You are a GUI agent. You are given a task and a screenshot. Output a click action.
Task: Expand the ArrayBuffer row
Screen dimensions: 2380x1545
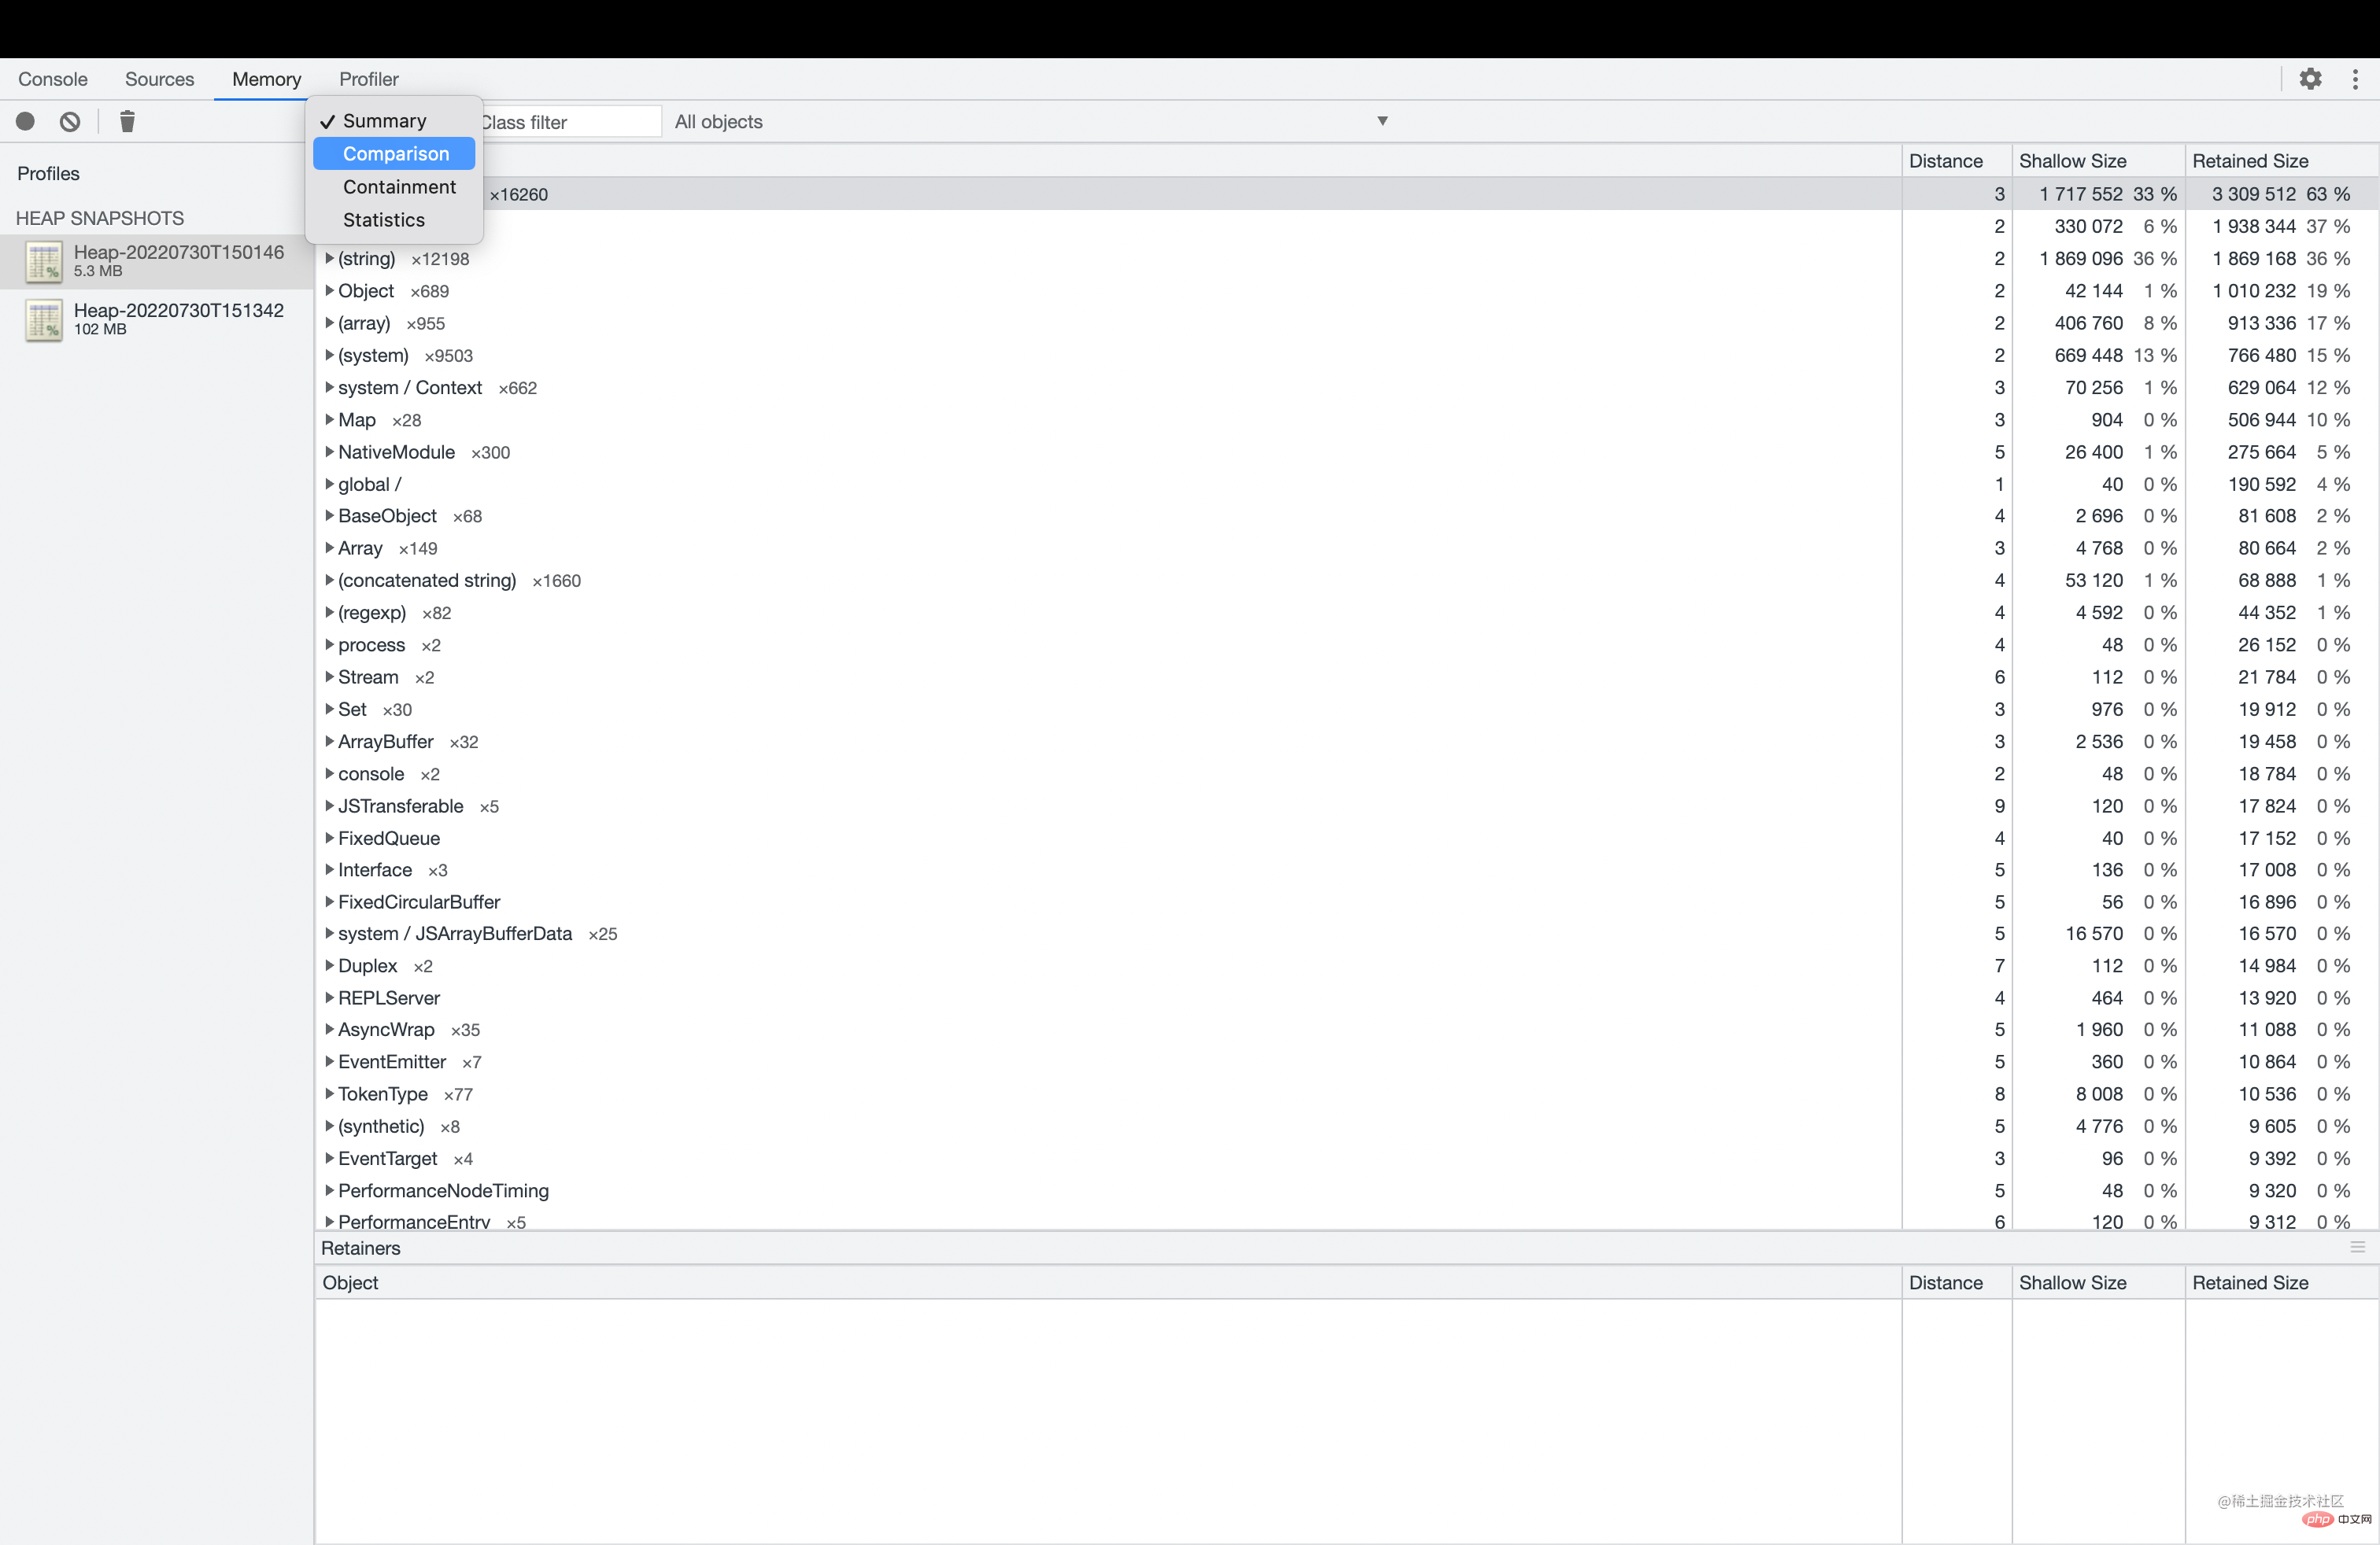coord(329,742)
